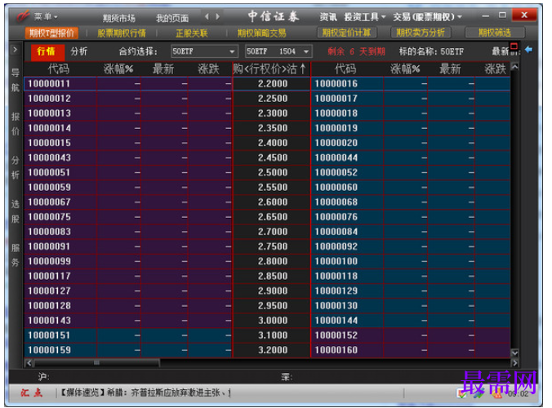The image size is (552, 408).
Task: Sort by the 购<行权价>沽 column header
Action: click(271, 69)
